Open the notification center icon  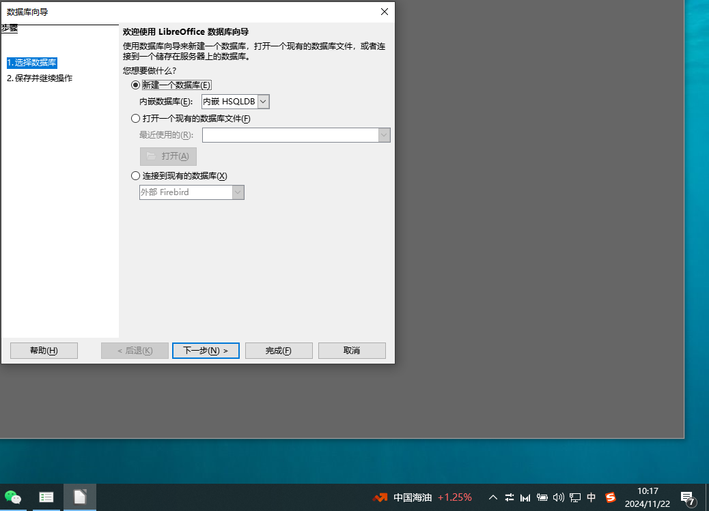(x=688, y=498)
